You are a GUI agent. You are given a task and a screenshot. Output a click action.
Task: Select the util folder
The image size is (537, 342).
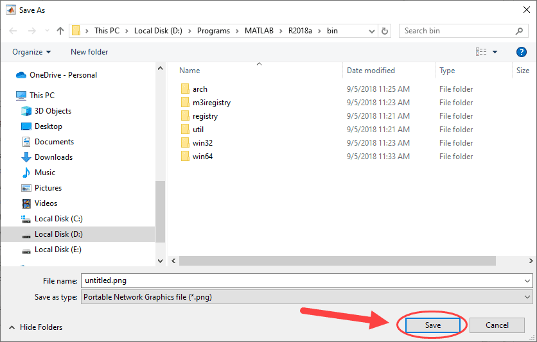(x=198, y=130)
